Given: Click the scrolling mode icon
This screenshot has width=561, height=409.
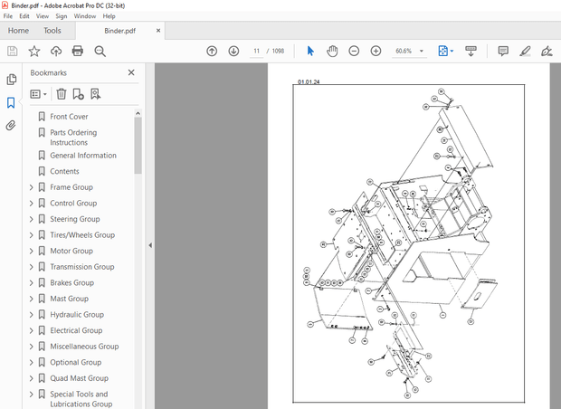Looking at the screenshot, I should tap(471, 52).
